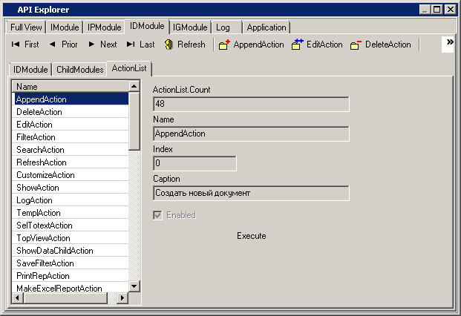
Task: Click the AppendAction toolbar icon
Action: 224,45
